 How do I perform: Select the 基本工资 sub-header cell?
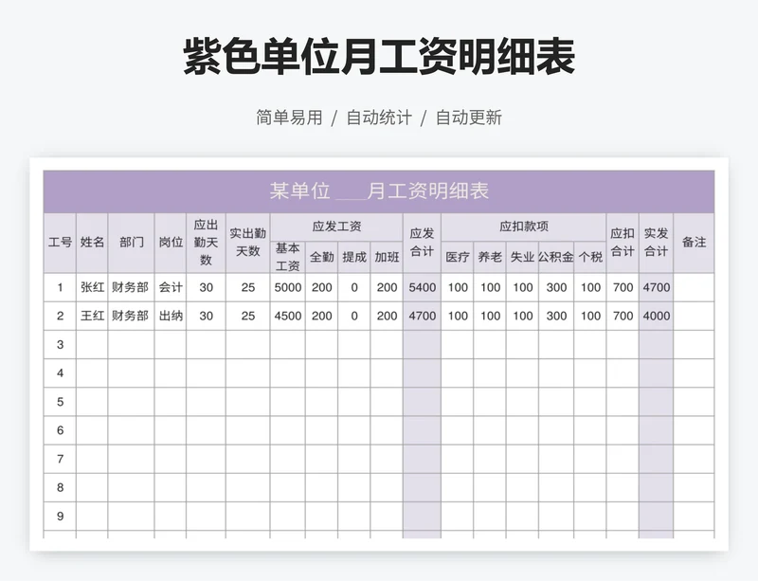click(x=287, y=257)
